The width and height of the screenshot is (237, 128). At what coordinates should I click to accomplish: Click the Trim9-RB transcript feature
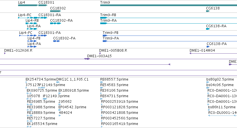[168, 18]
